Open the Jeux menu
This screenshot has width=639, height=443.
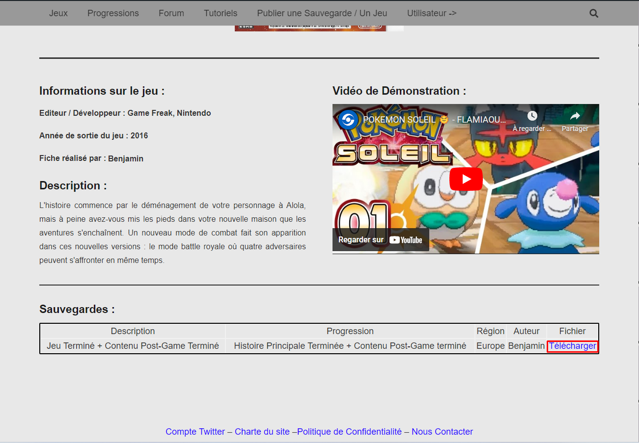coord(58,13)
